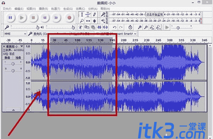Image resolution: width=213 pixels, height=139 pixels.
Task: Click the Zoom In toolbar icon
Action: [140, 27]
